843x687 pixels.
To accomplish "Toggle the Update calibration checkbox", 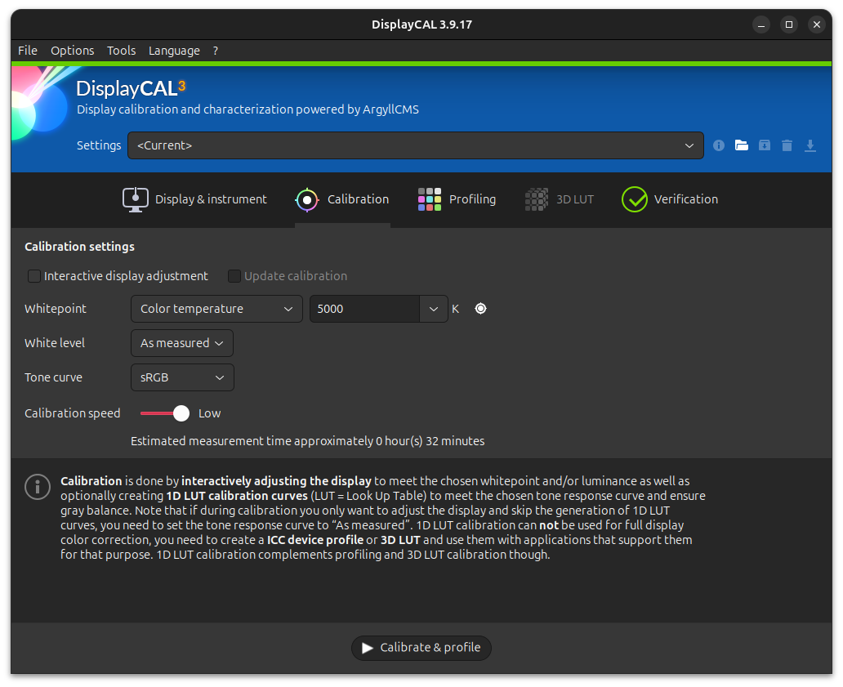I will point(234,276).
